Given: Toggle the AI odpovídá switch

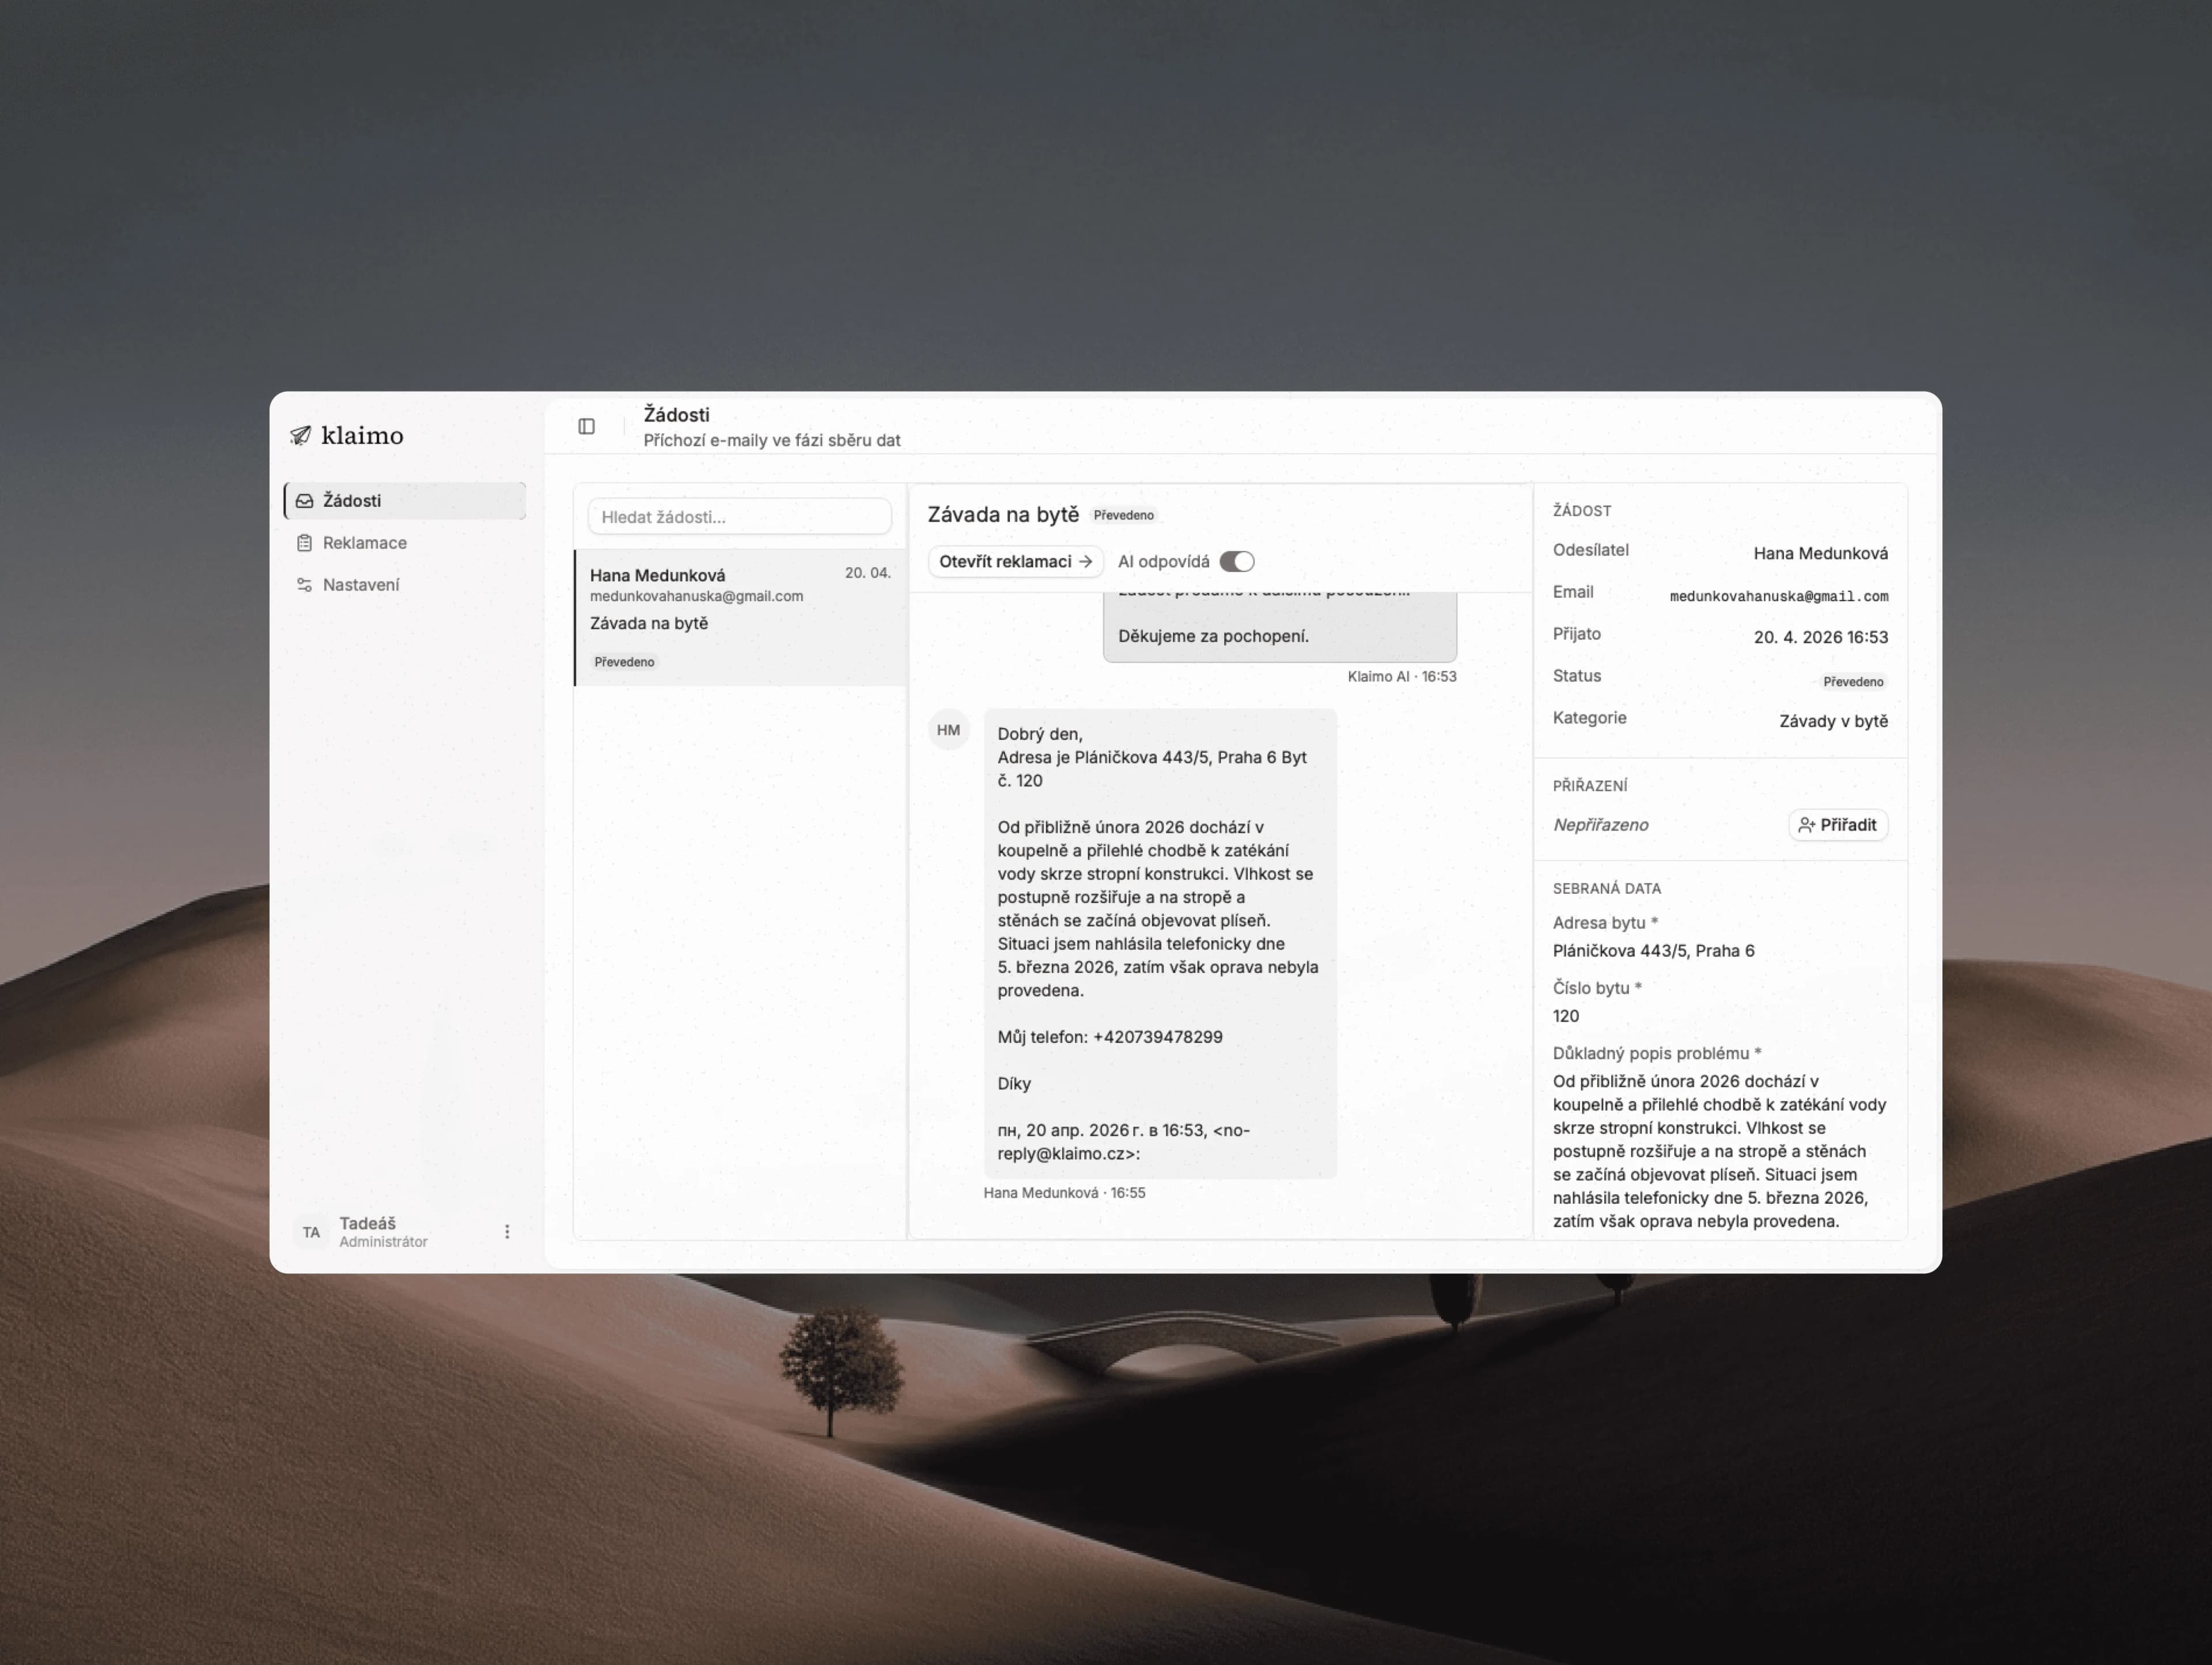Looking at the screenshot, I should point(1237,561).
